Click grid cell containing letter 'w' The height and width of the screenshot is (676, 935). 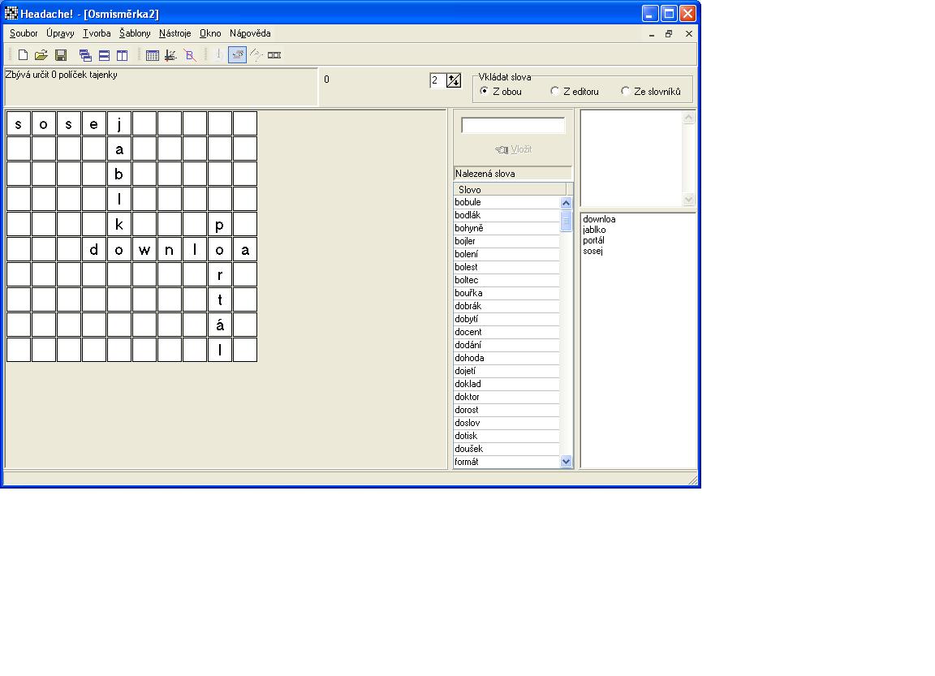(144, 250)
